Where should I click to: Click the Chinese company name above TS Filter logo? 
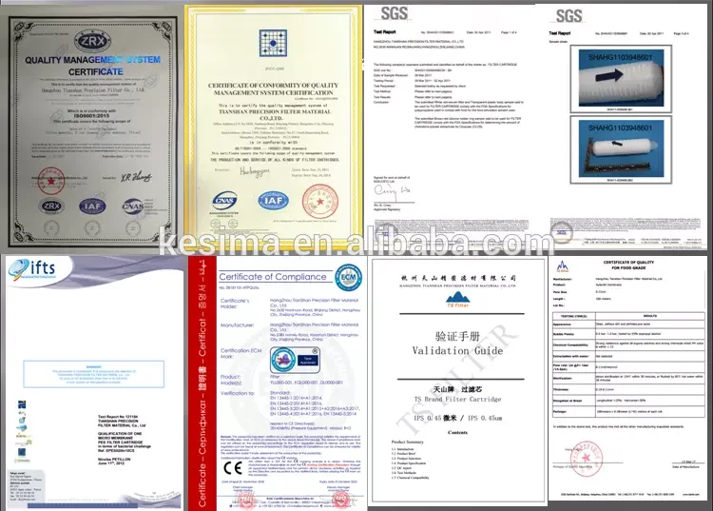pos(458,278)
